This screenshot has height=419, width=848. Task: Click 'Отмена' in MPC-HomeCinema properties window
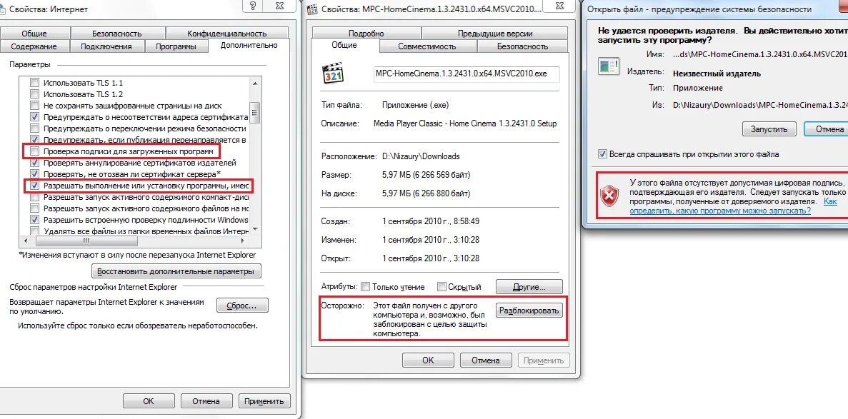[485, 360]
